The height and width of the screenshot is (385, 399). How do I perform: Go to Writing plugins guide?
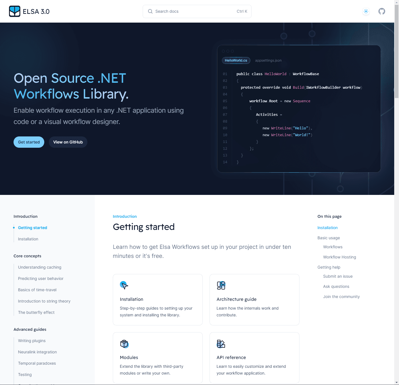click(32, 341)
